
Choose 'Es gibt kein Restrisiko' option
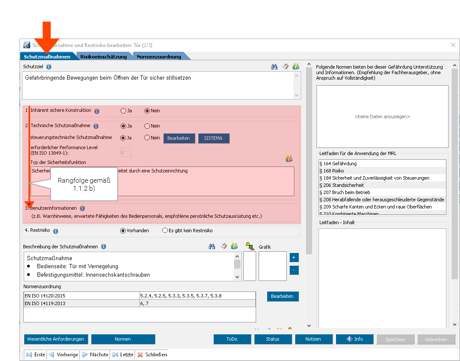coord(165,231)
